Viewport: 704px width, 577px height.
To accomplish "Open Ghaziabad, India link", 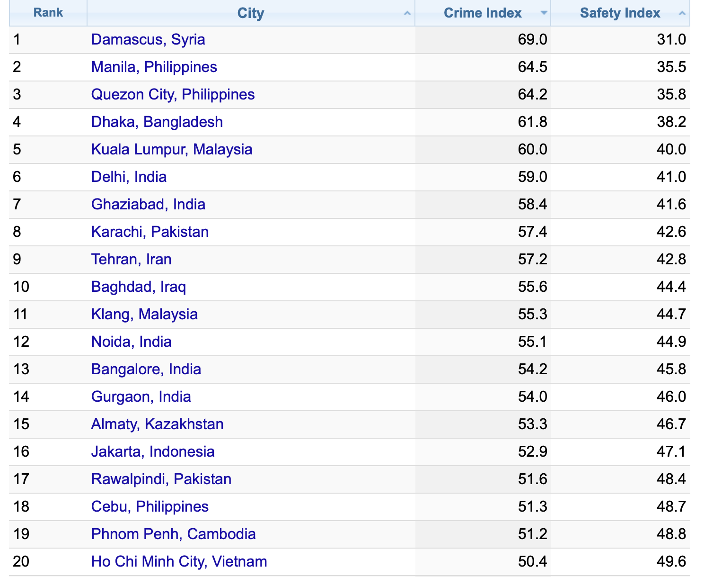I will [x=148, y=204].
